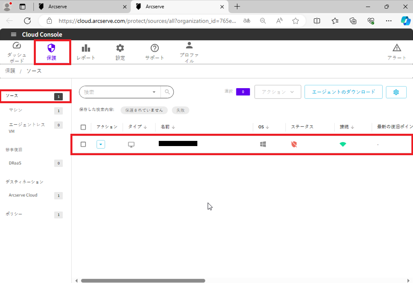Click the red unprotected status icon
Screen dimensions: 413x283
[294, 144]
